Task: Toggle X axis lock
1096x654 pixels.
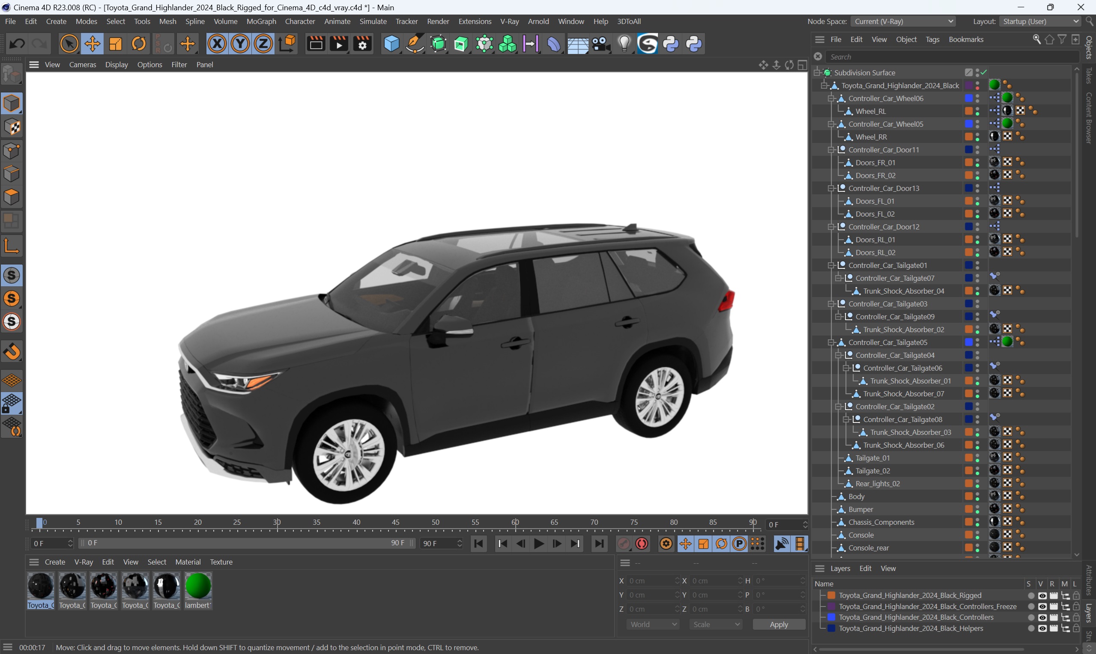Action: click(x=217, y=44)
